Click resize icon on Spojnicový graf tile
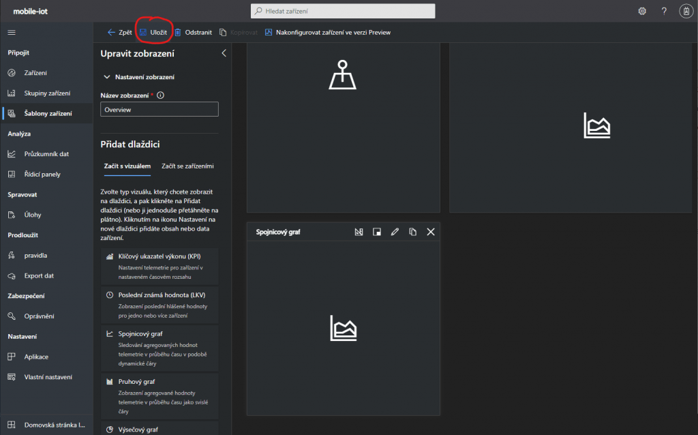 [377, 232]
